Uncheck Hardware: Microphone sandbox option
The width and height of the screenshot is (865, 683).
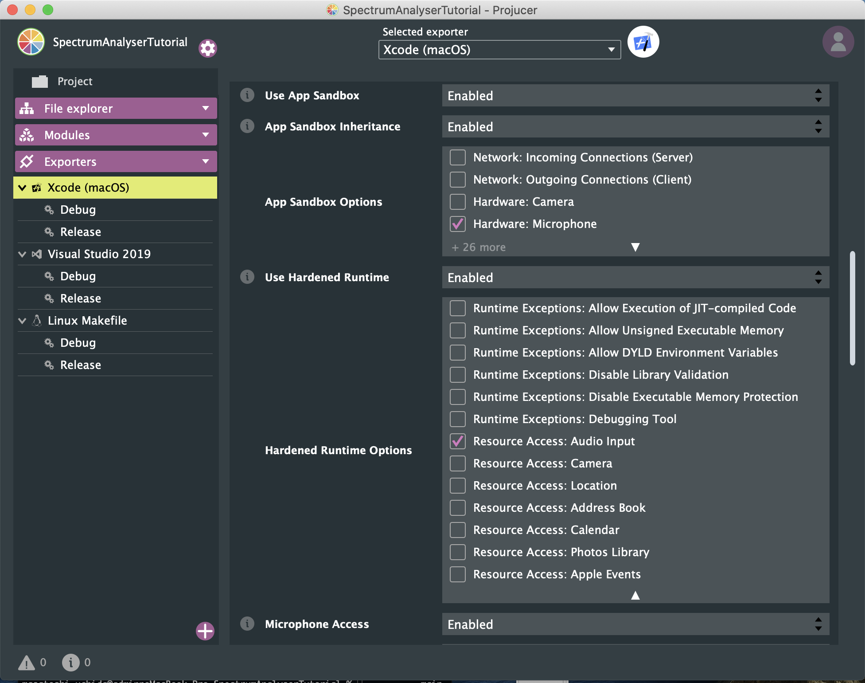[x=457, y=224]
